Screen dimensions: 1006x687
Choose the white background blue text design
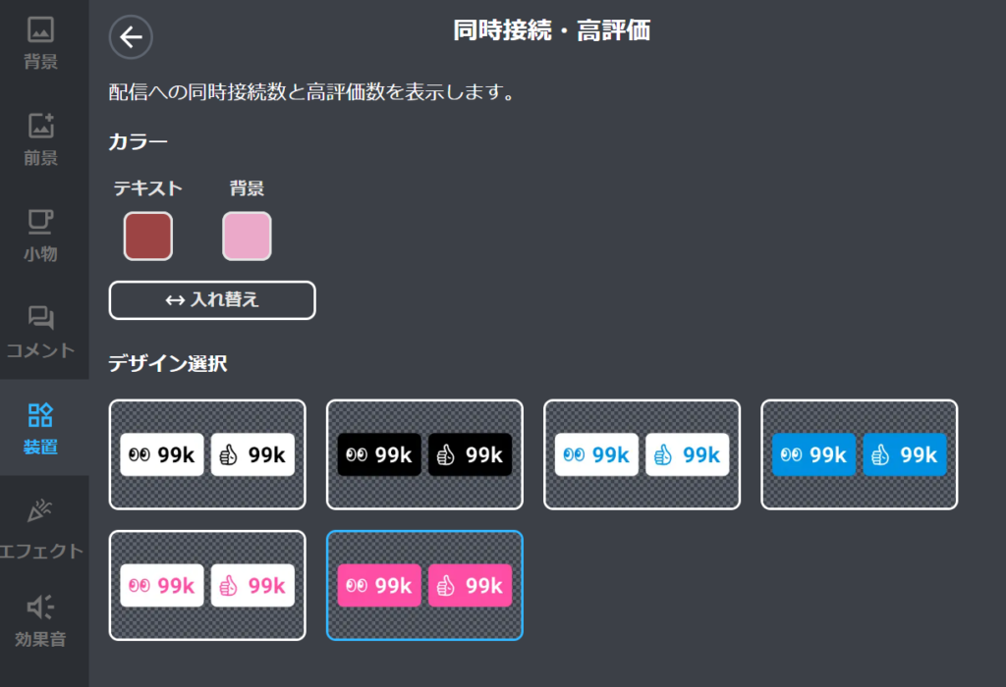pyautogui.click(x=642, y=454)
